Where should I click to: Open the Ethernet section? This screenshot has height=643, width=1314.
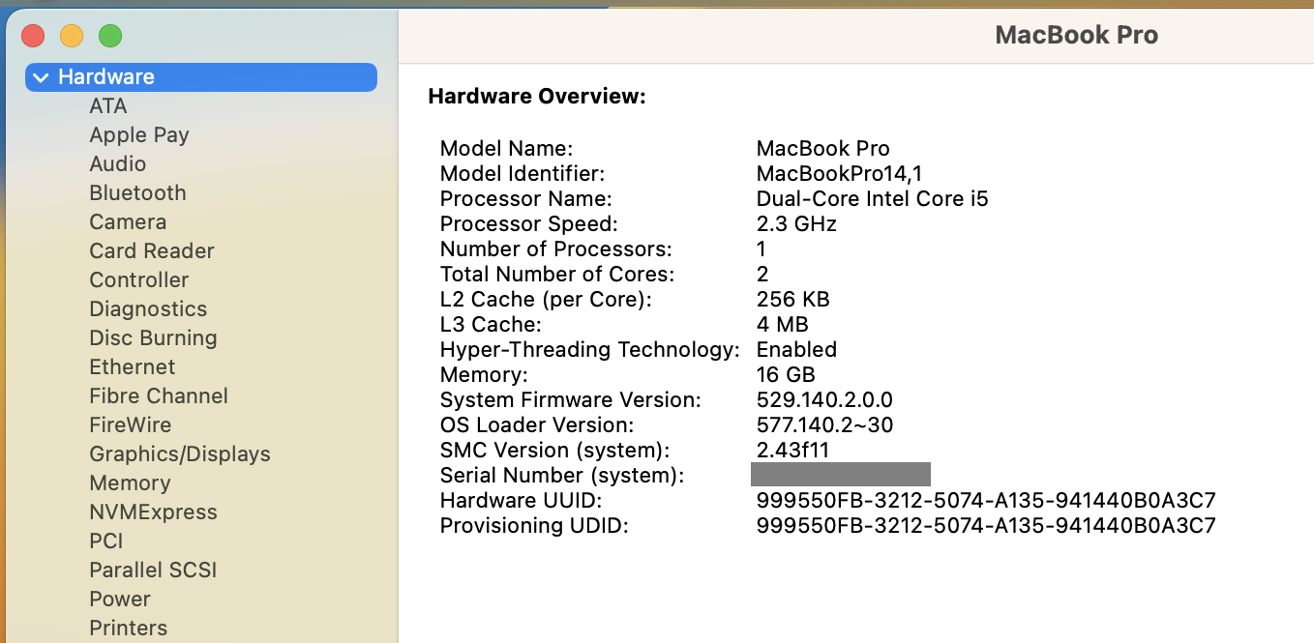point(133,367)
